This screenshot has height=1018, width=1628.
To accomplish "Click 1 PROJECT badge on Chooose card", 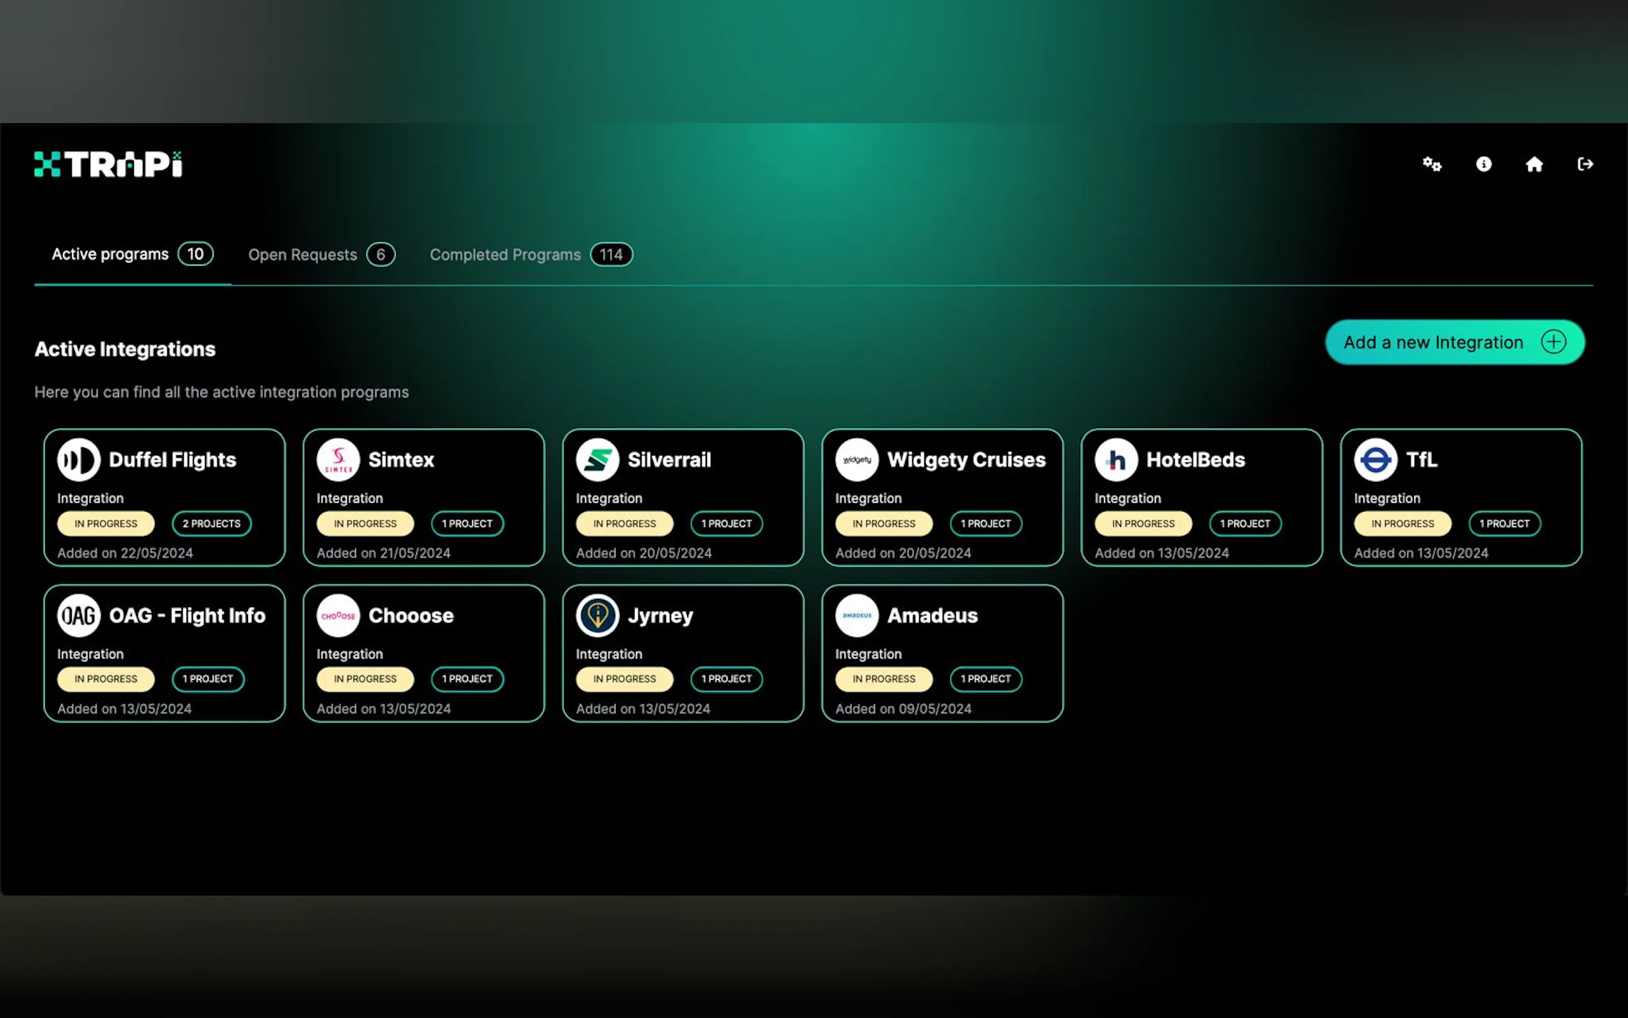I will pyautogui.click(x=467, y=679).
